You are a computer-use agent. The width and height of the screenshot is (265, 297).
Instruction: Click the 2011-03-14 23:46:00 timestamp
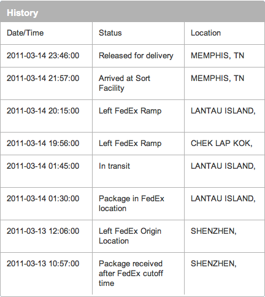tap(43, 56)
